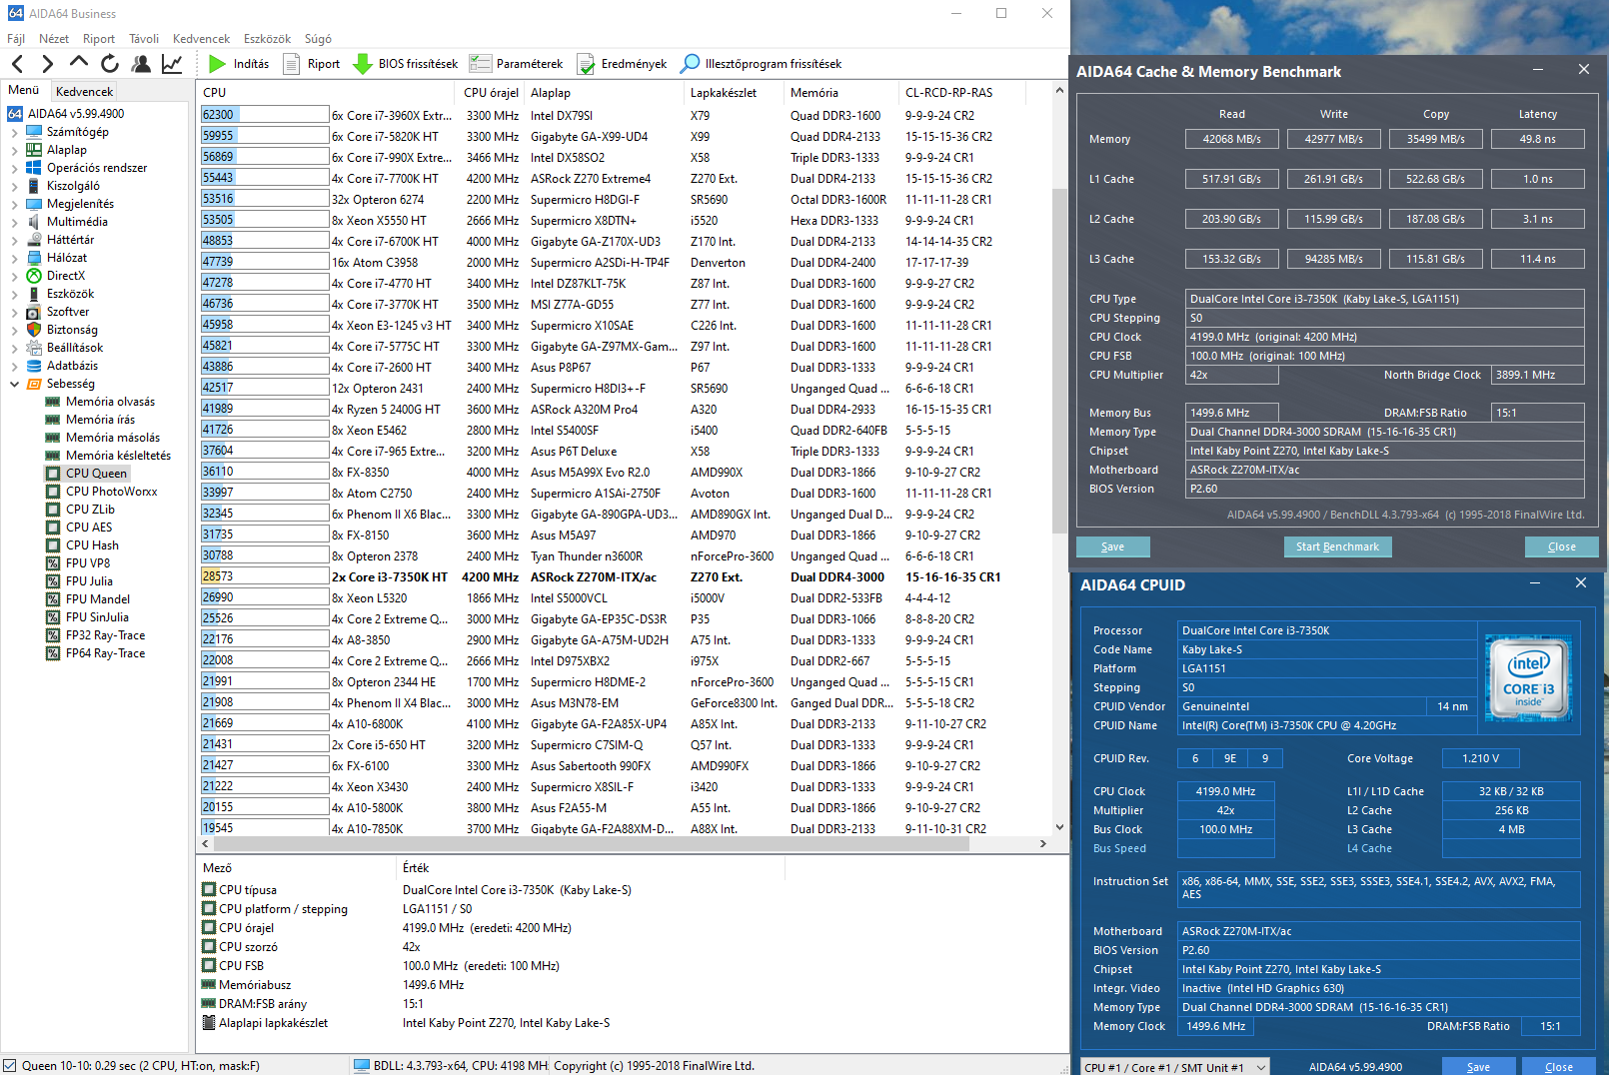Viewport: 1609px width, 1075px height.
Task: Click the Memória column header
Action: coord(841,92)
